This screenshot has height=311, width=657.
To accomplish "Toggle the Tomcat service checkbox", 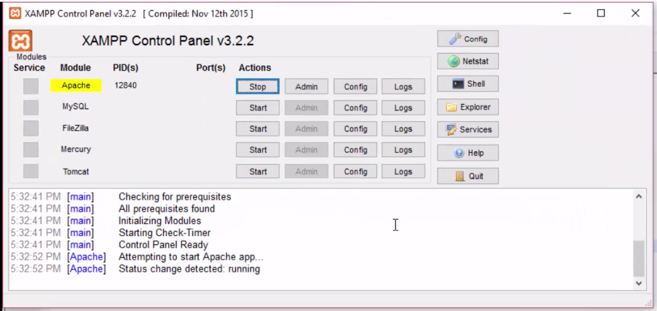I will 30,171.
